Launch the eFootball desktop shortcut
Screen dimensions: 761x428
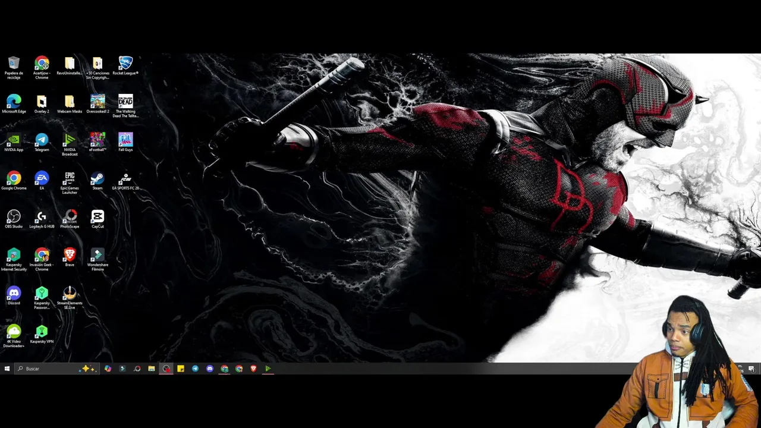(98, 143)
